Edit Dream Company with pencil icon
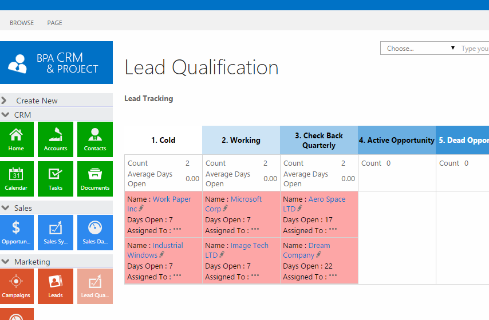 pos(318,254)
